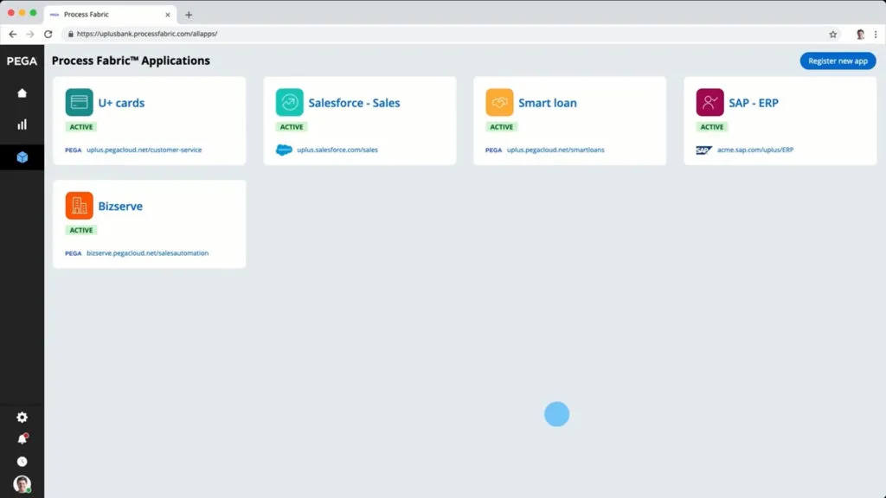Image resolution: width=886 pixels, height=498 pixels.
Task: Select the cube Applications sidebar icon
Action: point(22,157)
